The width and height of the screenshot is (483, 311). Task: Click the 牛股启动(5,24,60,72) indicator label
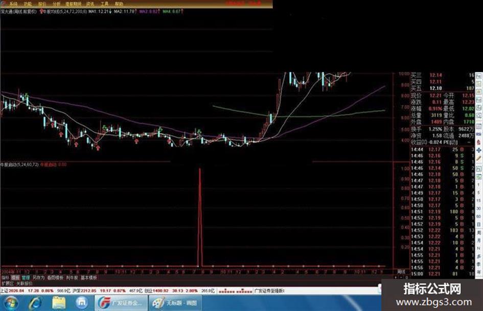(x=20, y=164)
